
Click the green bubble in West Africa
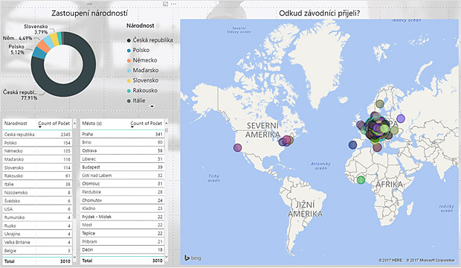point(361,179)
